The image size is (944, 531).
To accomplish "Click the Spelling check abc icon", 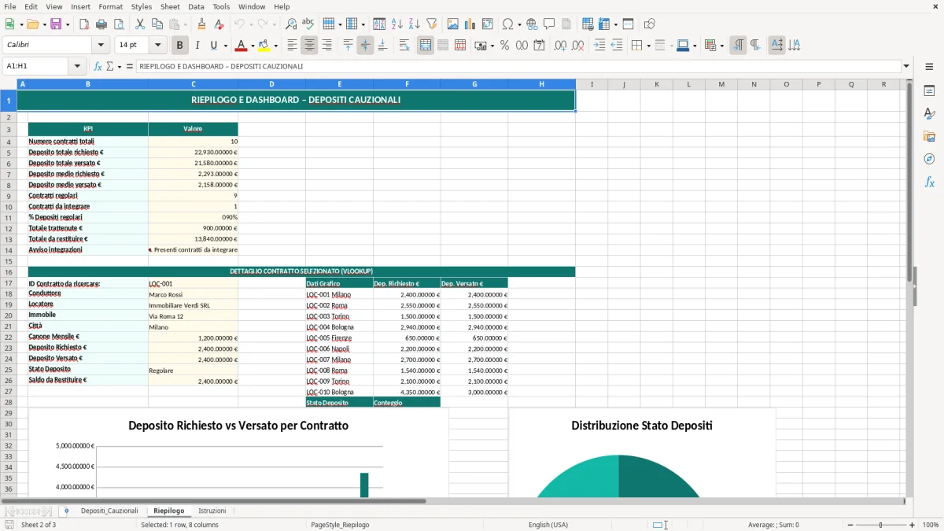I will pyautogui.click(x=308, y=24).
